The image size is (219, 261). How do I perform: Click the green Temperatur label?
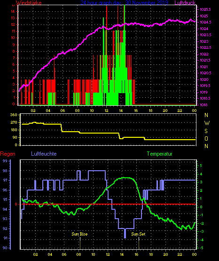159,154
